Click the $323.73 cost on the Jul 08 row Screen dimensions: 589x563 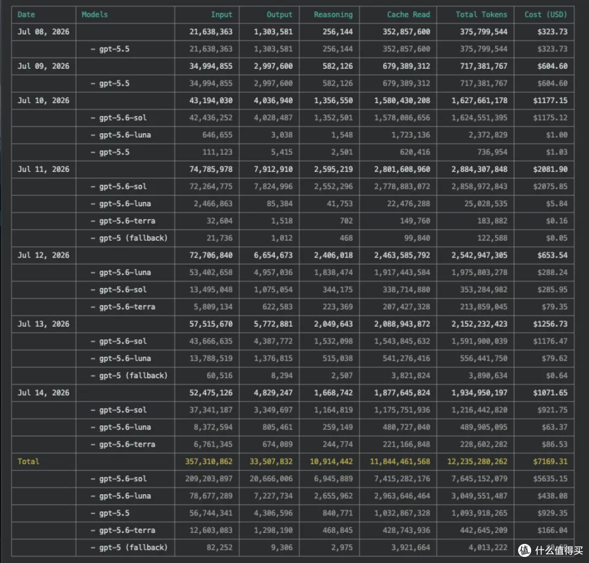coord(552,32)
